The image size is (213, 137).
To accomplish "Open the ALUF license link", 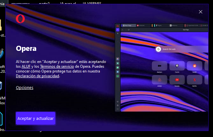I will click(26, 66).
